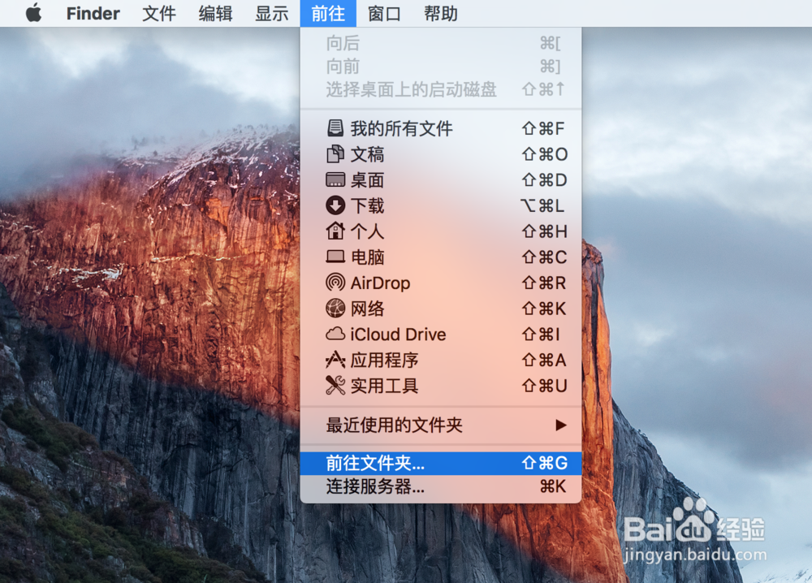Open the Finder menu
The image size is (812, 583).
click(93, 13)
